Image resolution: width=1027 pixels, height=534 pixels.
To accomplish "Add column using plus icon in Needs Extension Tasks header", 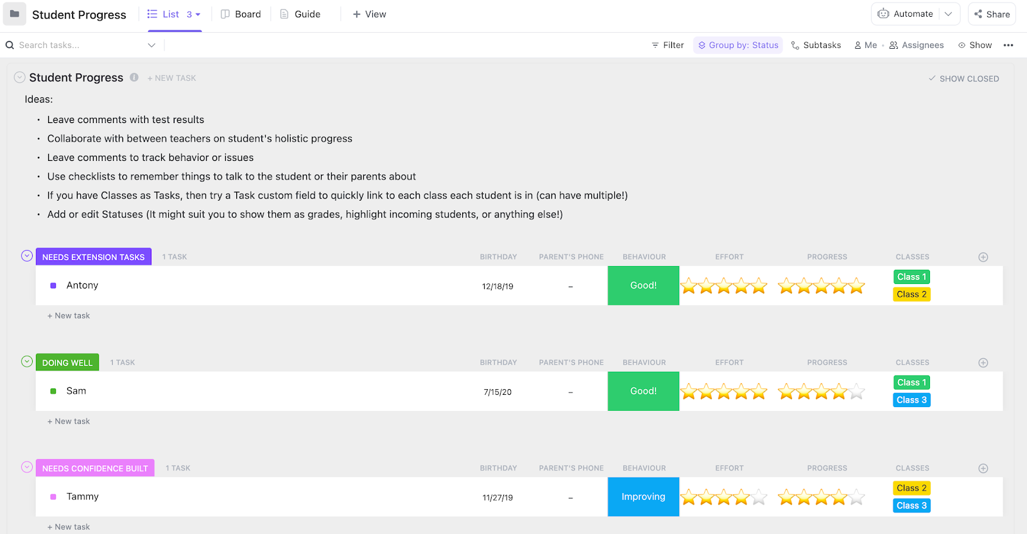I will pos(983,257).
